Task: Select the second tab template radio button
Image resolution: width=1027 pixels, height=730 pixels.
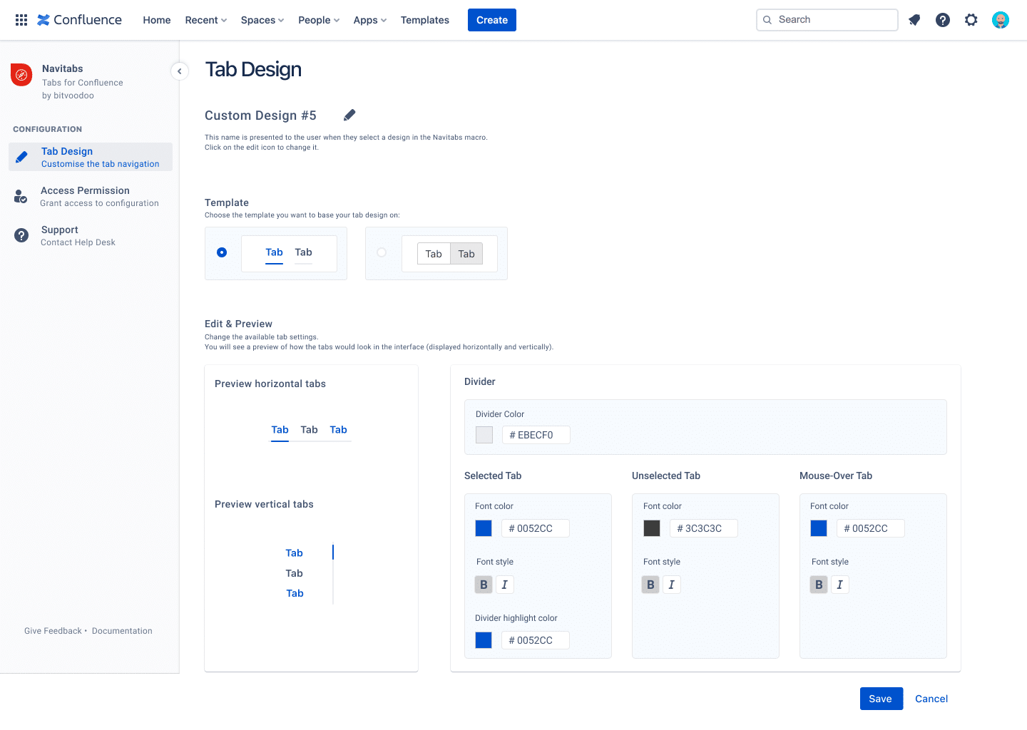Action: pos(382,253)
